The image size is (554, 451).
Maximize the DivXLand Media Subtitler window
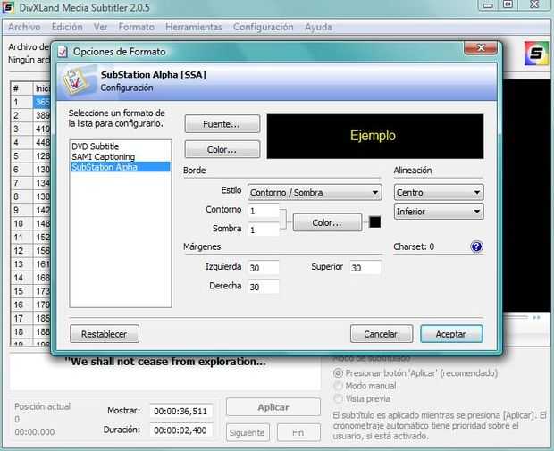point(508,4)
